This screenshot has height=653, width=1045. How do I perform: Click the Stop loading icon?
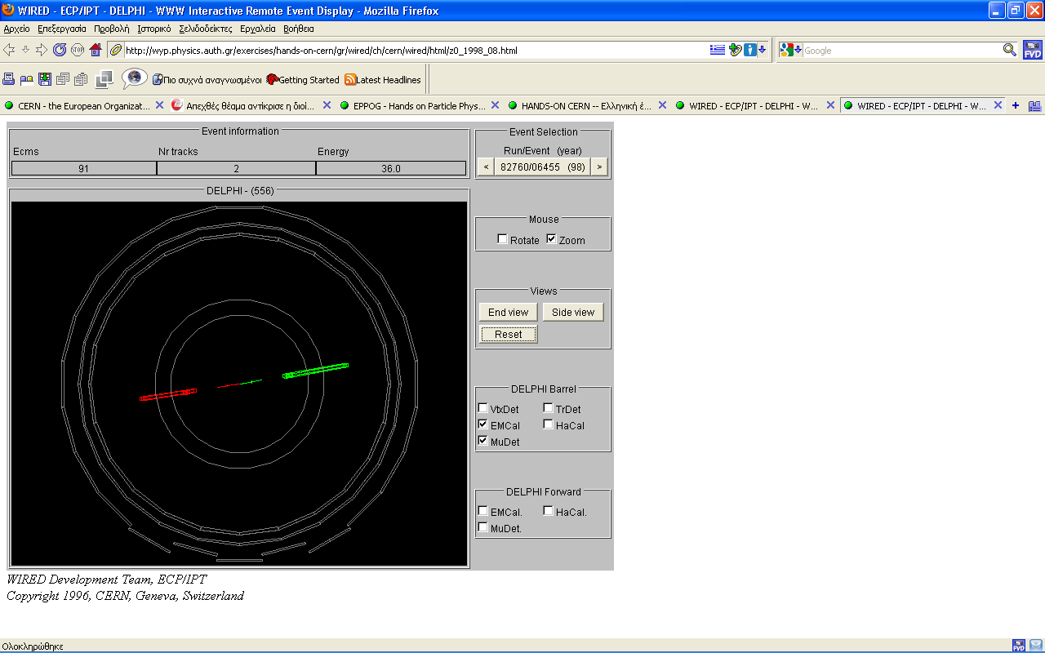point(78,50)
